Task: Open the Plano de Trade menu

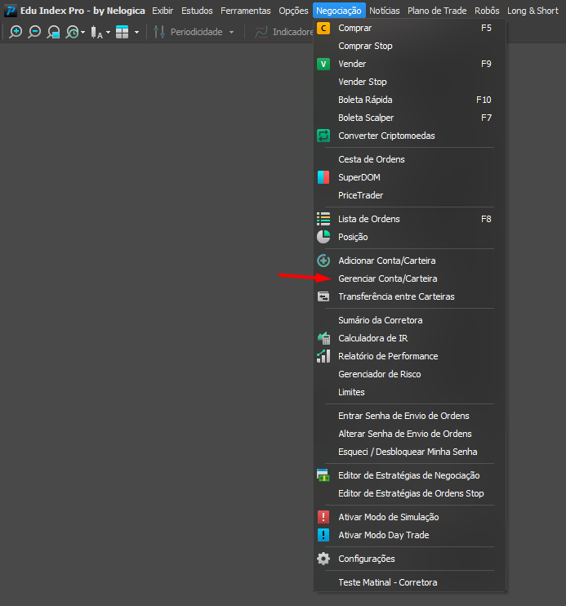Action: coord(437,11)
